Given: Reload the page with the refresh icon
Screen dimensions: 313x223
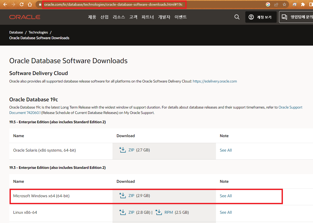Looking at the screenshot, I should [22, 4].
